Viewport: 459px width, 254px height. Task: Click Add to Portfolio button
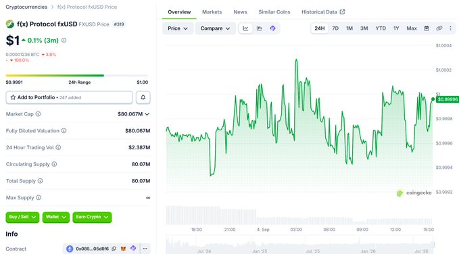coord(69,97)
